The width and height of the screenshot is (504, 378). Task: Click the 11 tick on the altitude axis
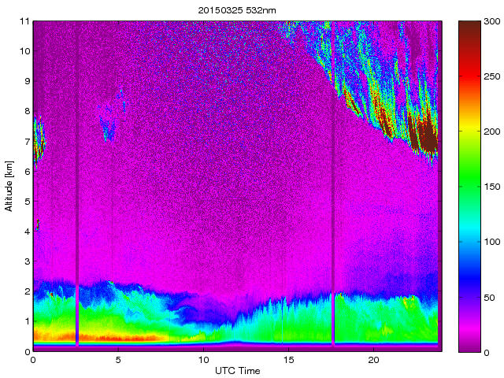pos(24,21)
